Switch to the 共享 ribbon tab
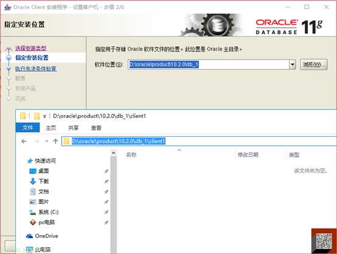This screenshot has height=254, width=337. [74, 128]
